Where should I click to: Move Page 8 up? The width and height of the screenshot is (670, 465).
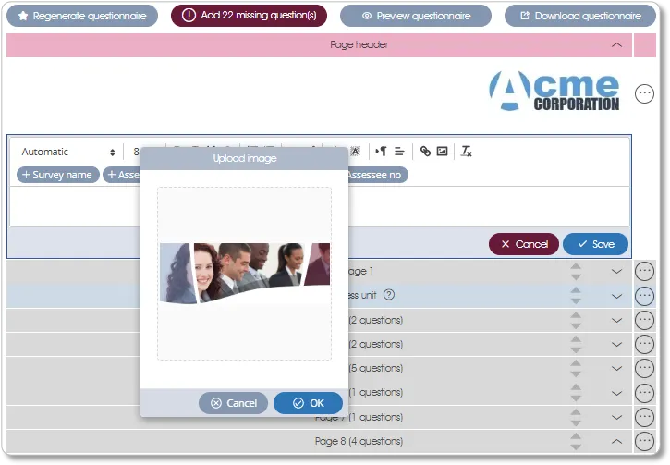tap(576, 436)
